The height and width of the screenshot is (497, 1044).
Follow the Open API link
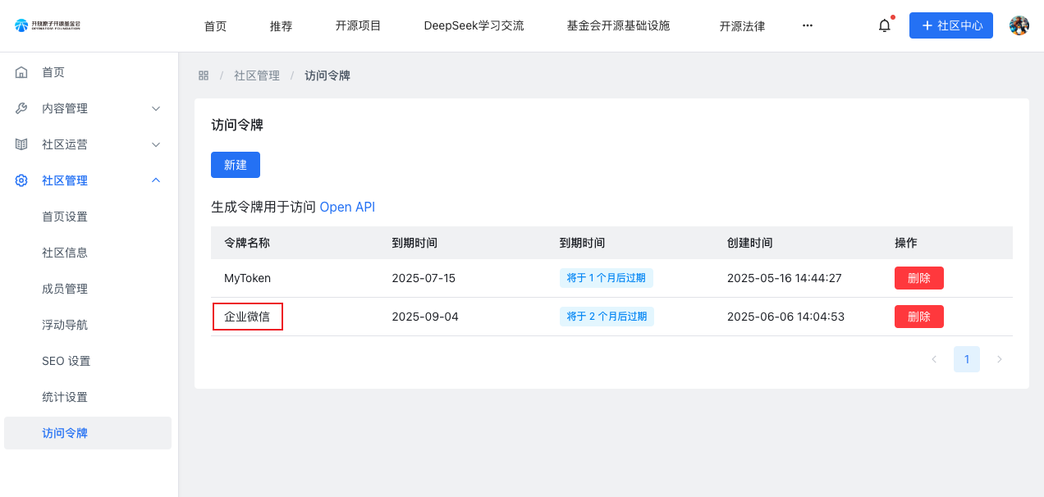347,207
